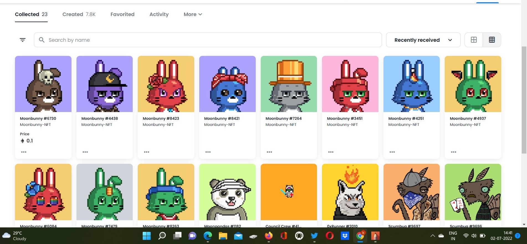527x244 pixels.
Task: Open the Windows Start menu
Action: point(147,236)
